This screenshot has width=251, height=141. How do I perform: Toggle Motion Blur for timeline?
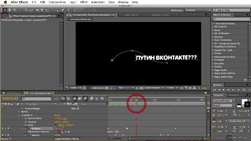85,98
